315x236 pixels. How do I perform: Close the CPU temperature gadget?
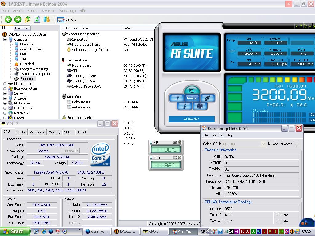click(180, 158)
